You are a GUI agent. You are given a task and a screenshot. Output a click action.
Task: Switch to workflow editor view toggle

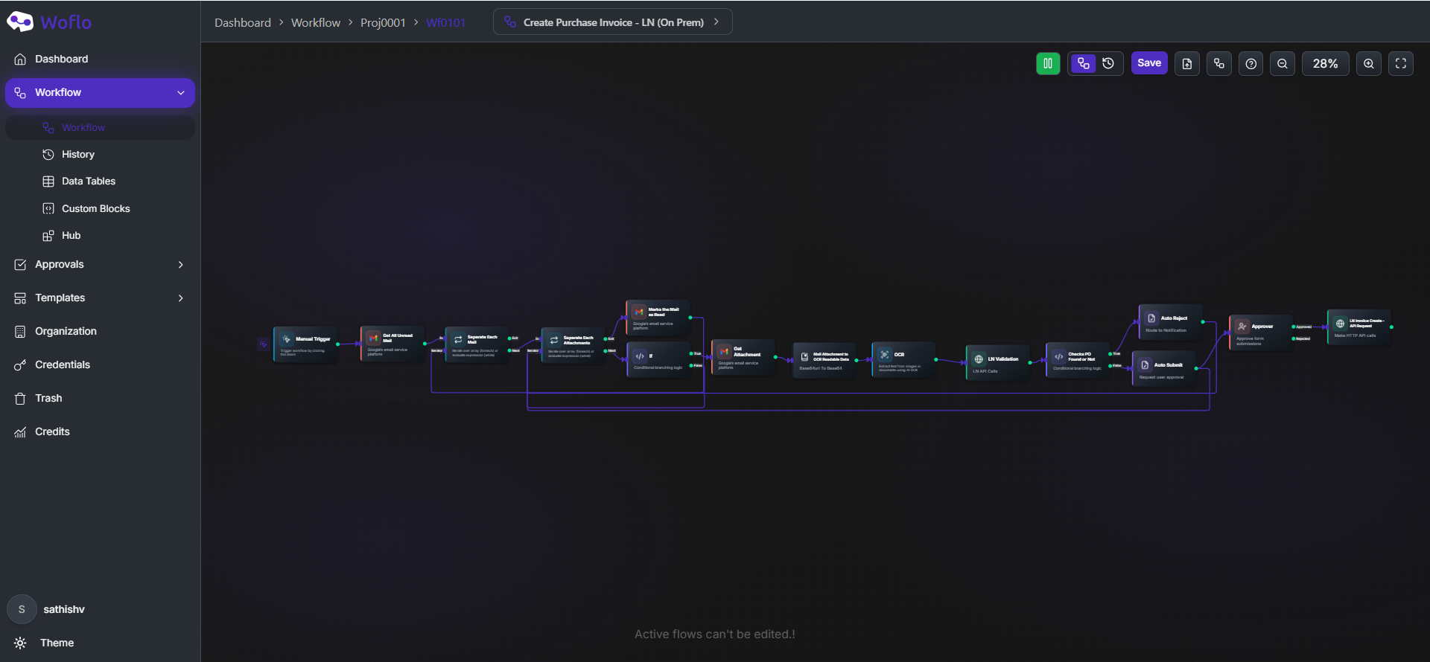1083,63
